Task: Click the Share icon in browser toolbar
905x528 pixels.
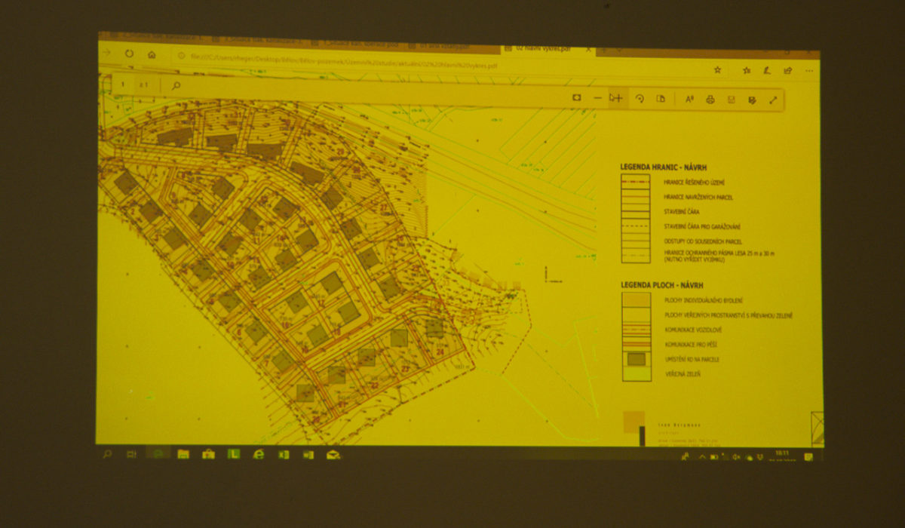Action: pyautogui.click(x=788, y=71)
